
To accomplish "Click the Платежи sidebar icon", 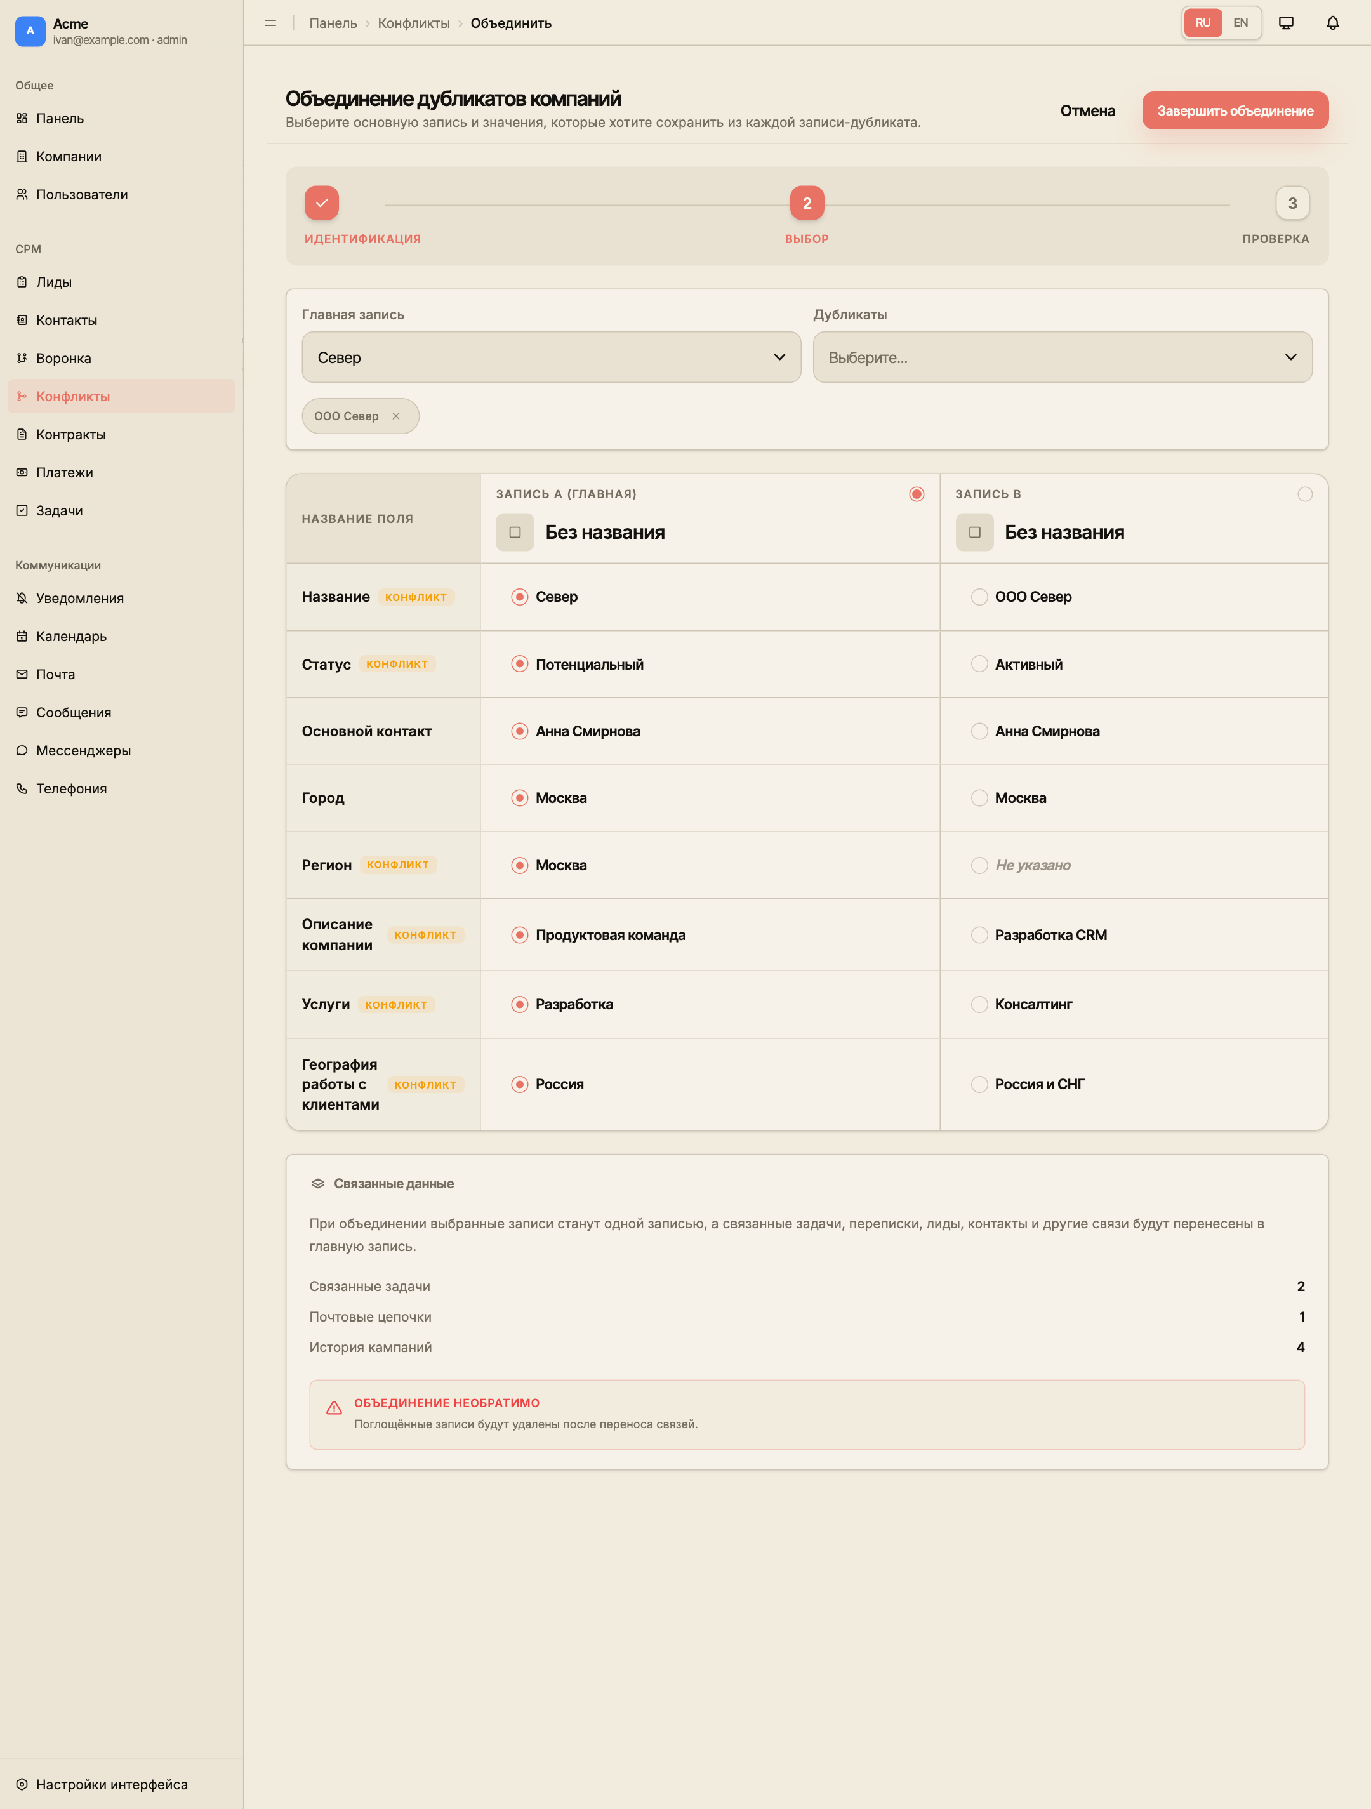I will [22, 473].
